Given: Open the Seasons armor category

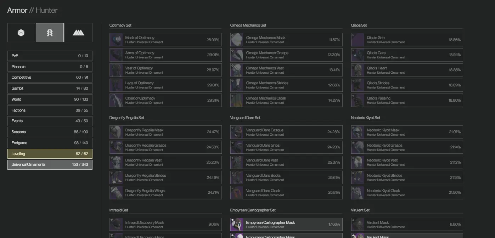Looking at the screenshot, I should [50, 132].
